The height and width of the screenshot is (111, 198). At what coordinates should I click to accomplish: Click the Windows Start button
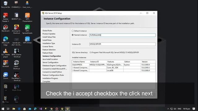[x=3, y=109]
